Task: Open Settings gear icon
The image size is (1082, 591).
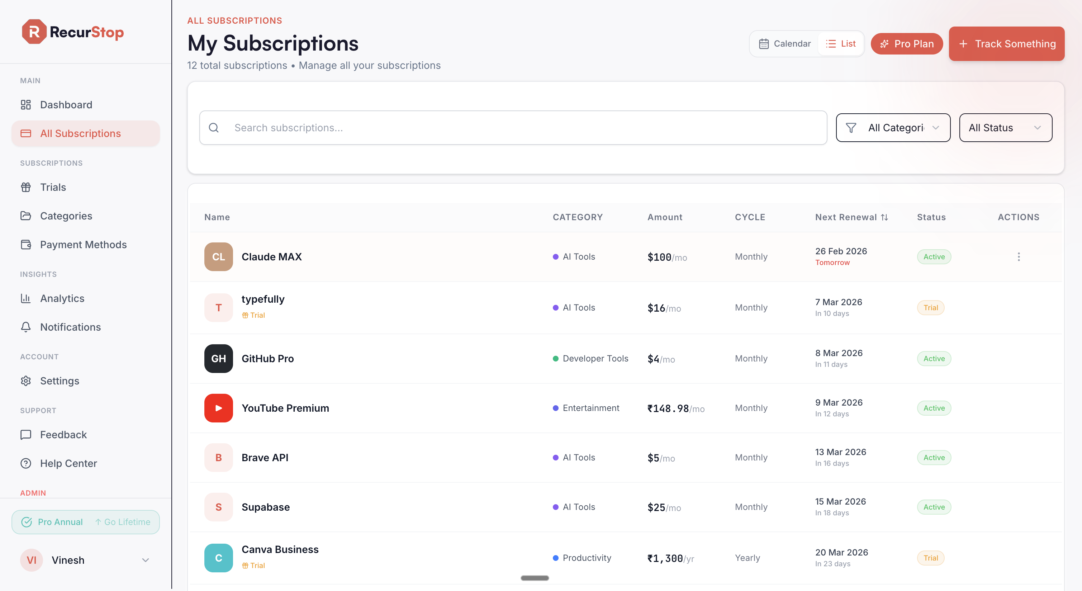Action: [25, 381]
